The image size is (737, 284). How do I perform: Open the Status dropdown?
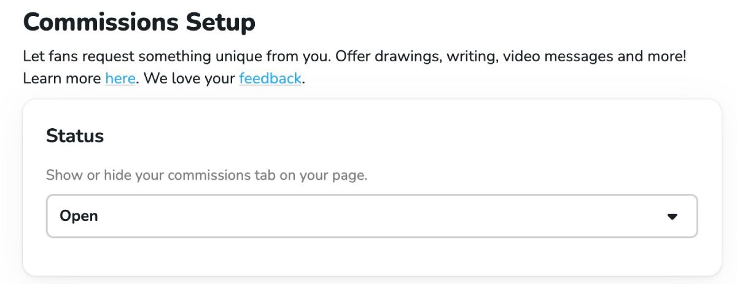(x=372, y=216)
